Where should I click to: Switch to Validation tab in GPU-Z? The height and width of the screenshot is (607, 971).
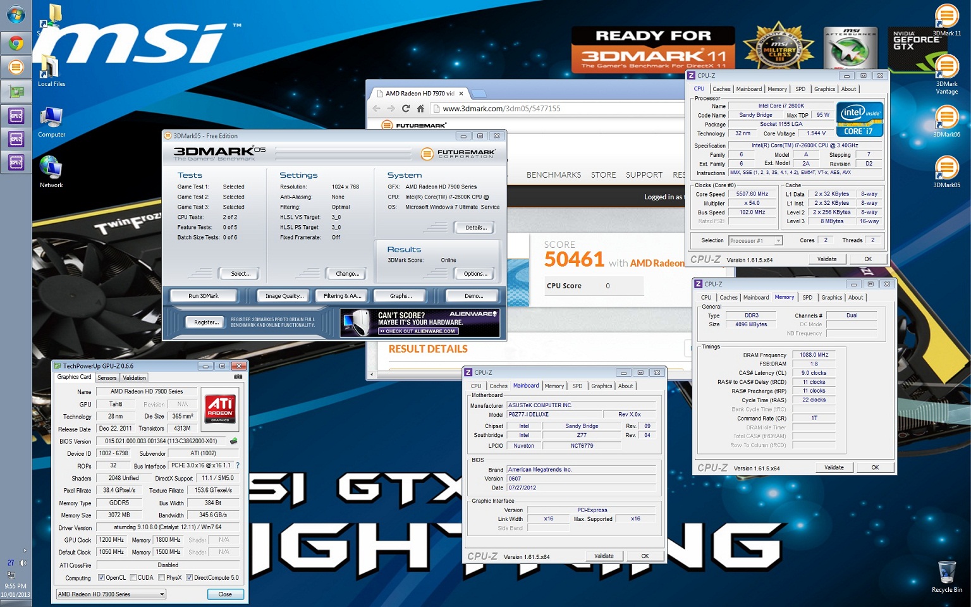[134, 377]
